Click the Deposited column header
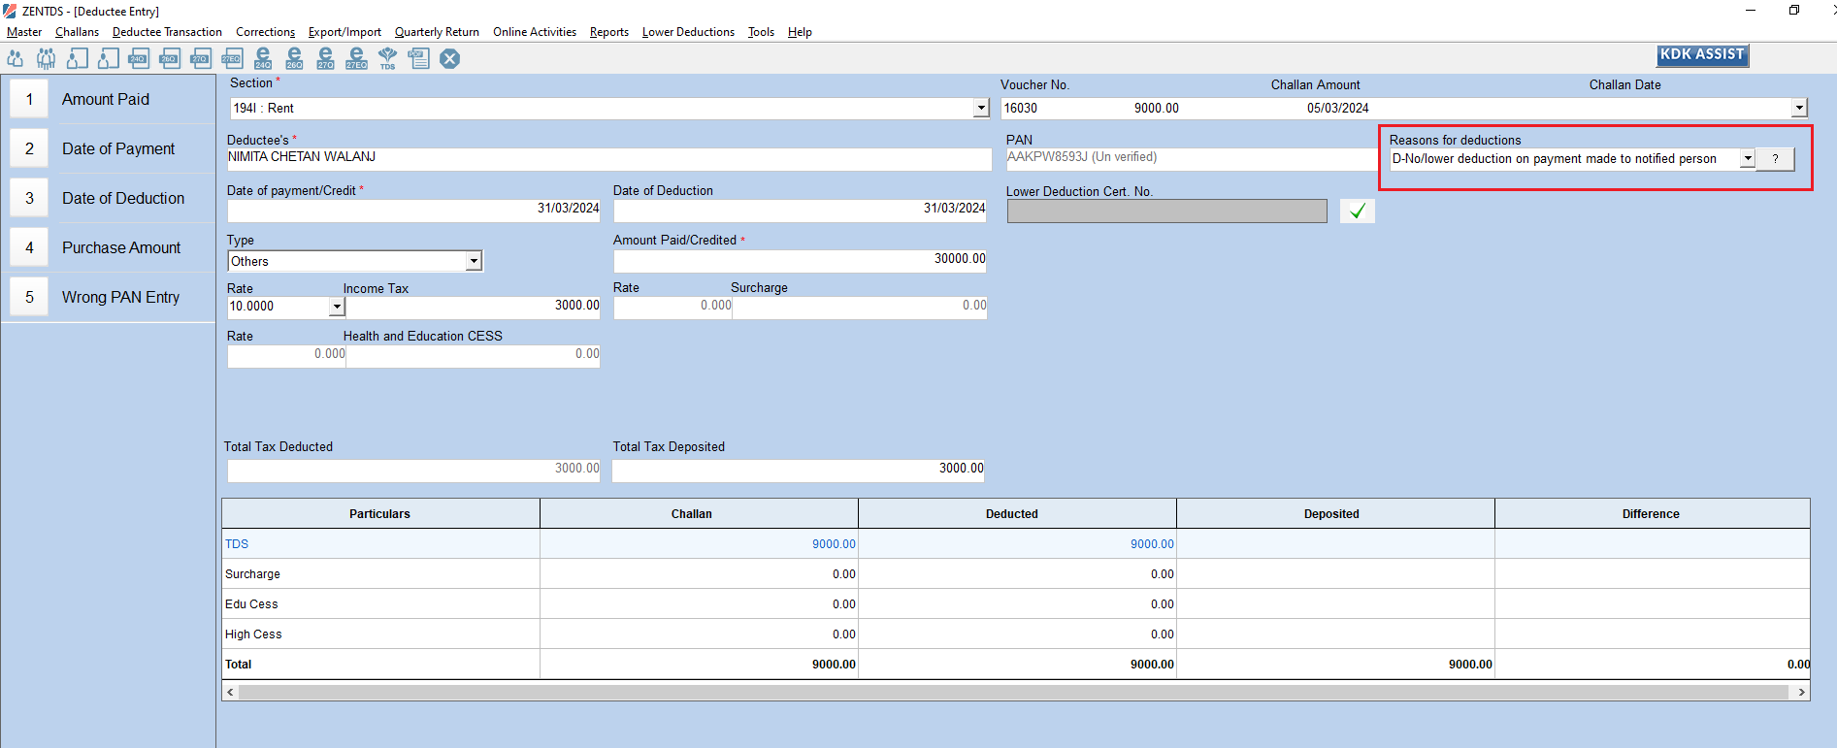The width and height of the screenshot is (1837, 748). (1335, 514)
